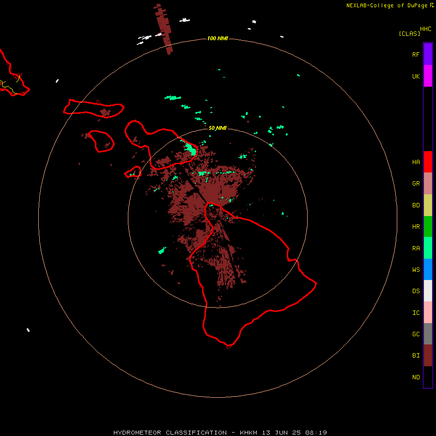Click the IC pink legend swatch
The width and height of the screenshot is (436, 436).
click(x=428, y=312)
